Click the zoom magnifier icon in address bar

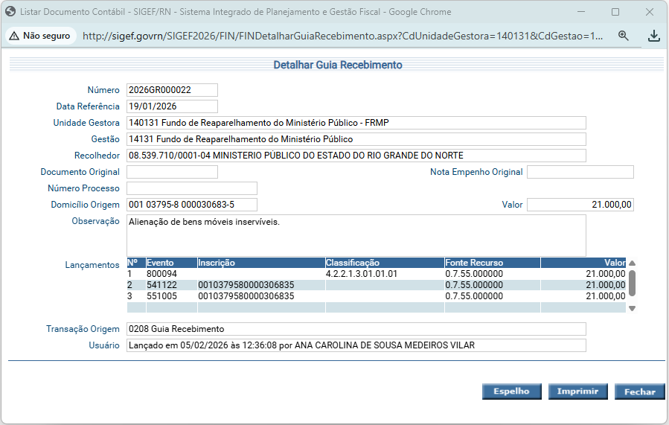click(x=624, y=36)
